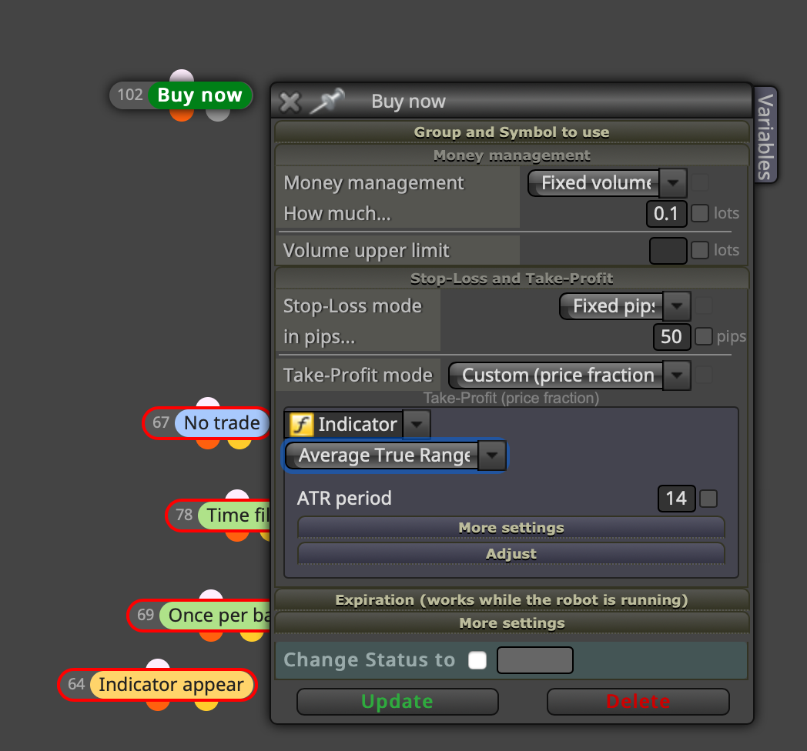
Task: Click the orange output connector under No trade
Action: tap(208, 443)
